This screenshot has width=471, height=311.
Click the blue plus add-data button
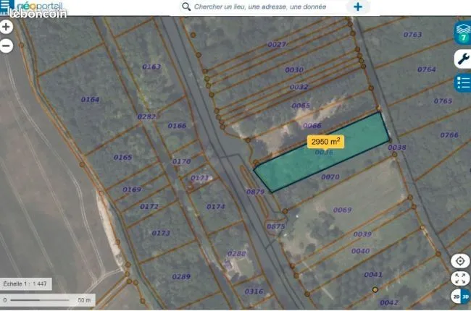(x=358, y=7)
